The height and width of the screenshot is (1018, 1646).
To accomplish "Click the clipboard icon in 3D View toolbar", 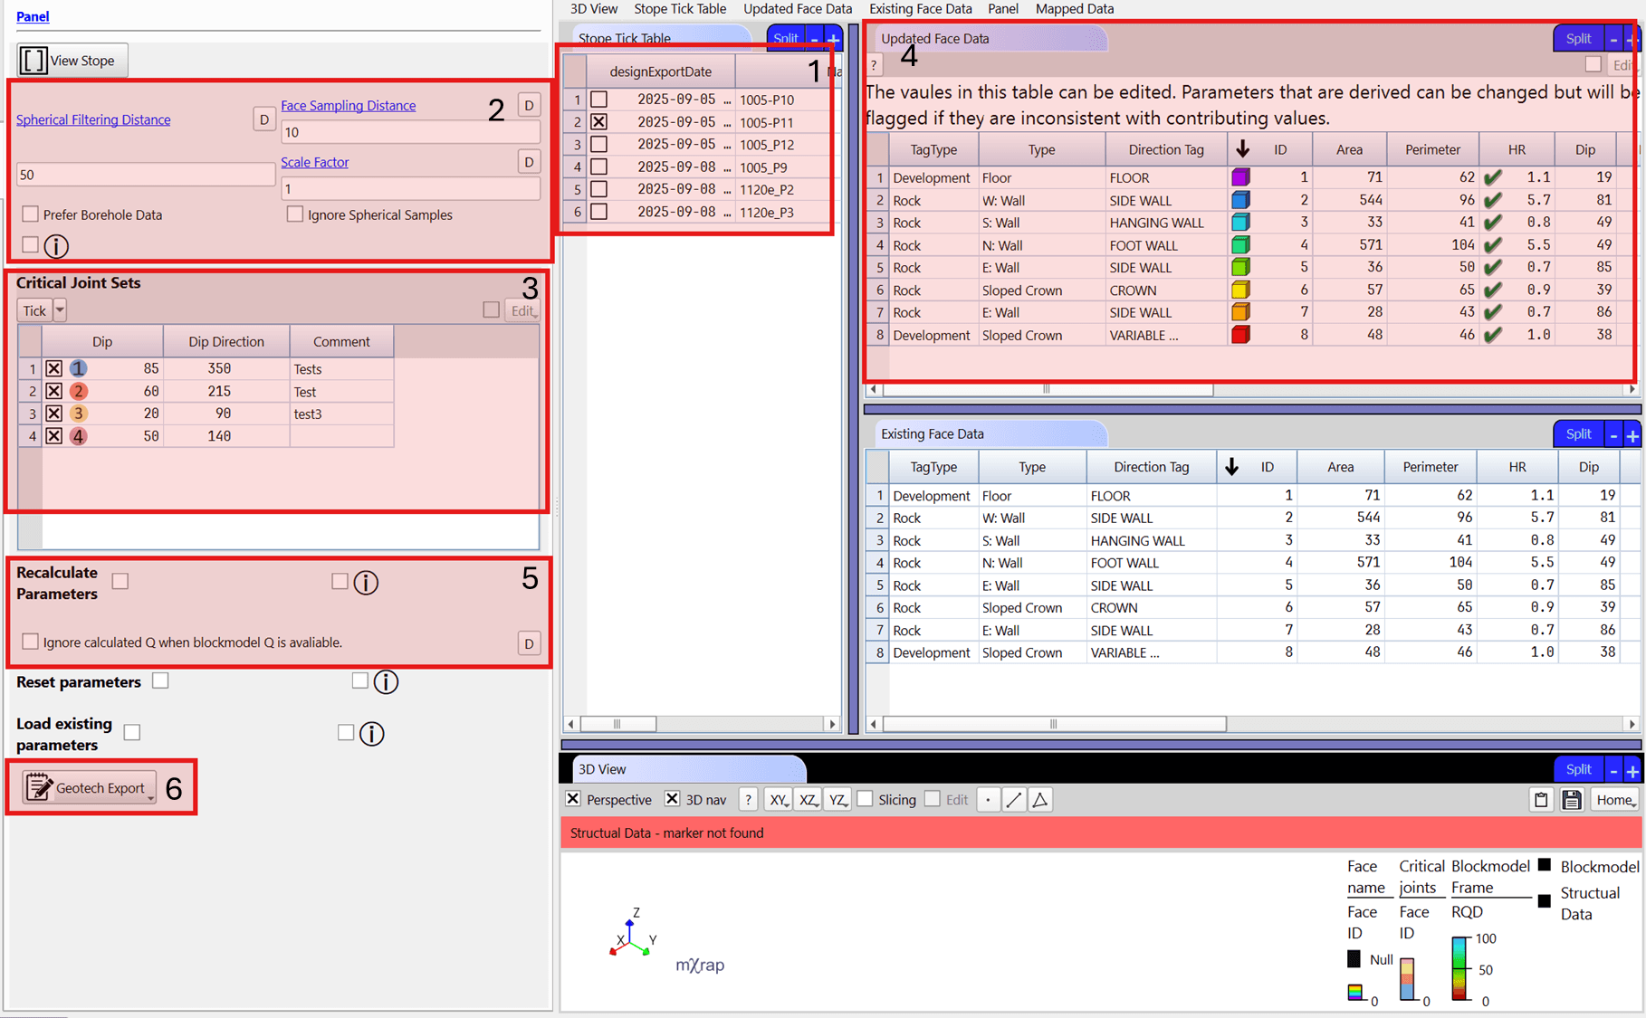I will tap(1541, 800).
